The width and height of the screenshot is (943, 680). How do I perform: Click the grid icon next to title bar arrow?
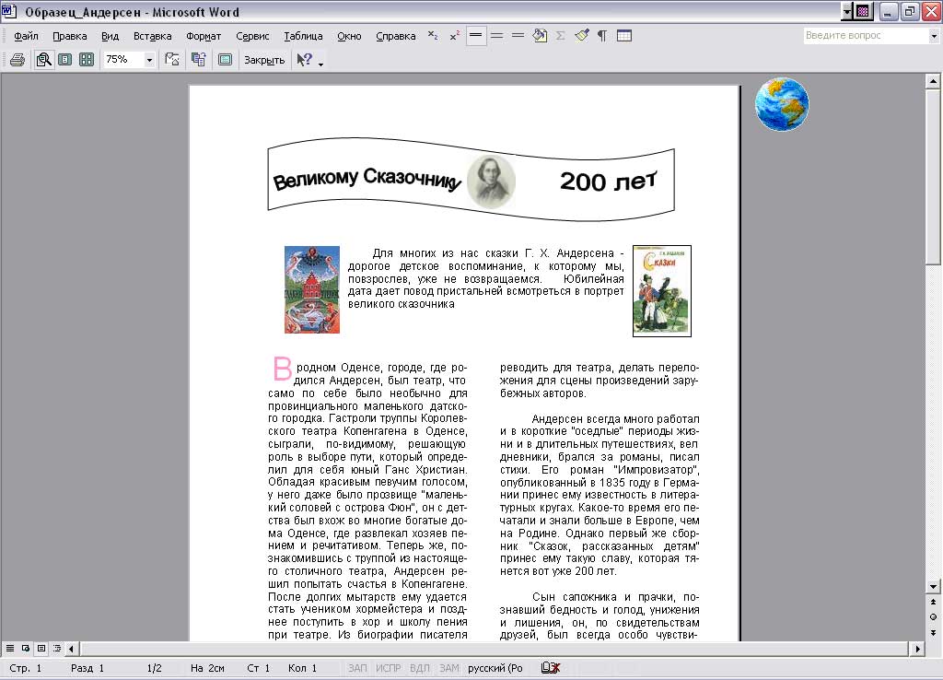(863, 11)
